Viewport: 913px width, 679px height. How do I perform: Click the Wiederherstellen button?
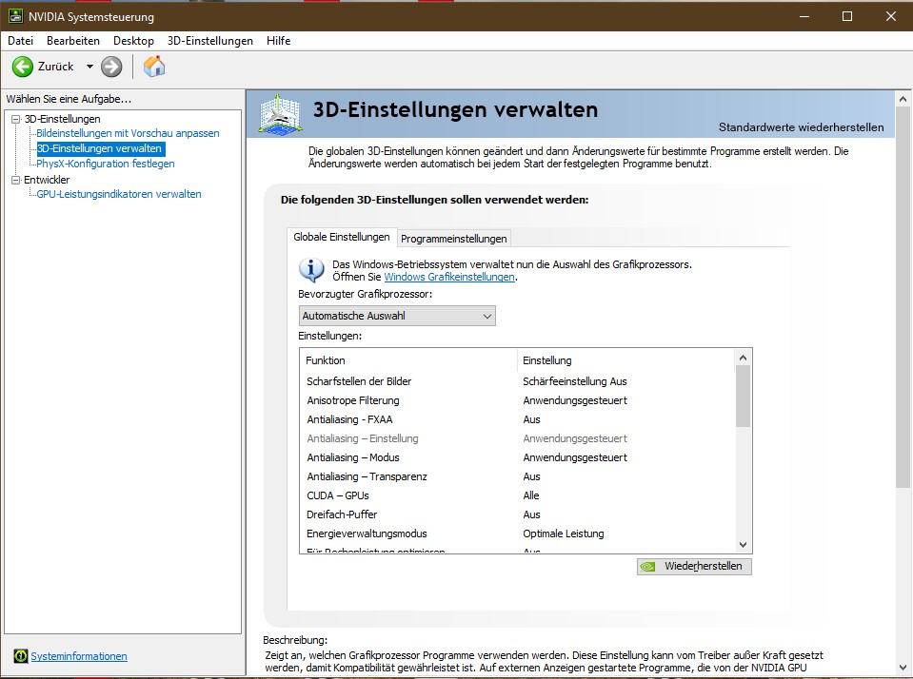pos(694,566)
